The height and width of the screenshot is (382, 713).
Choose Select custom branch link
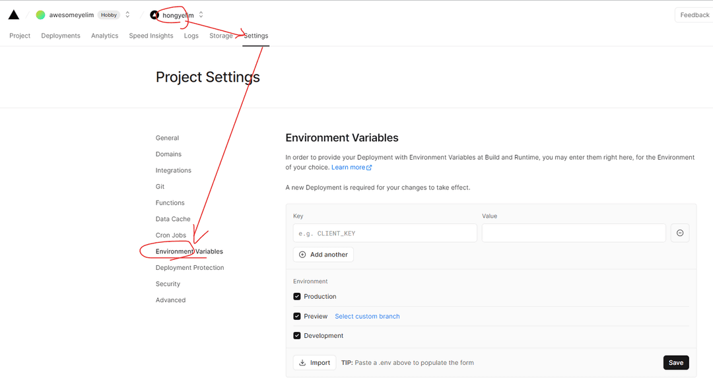pos(367,316)
